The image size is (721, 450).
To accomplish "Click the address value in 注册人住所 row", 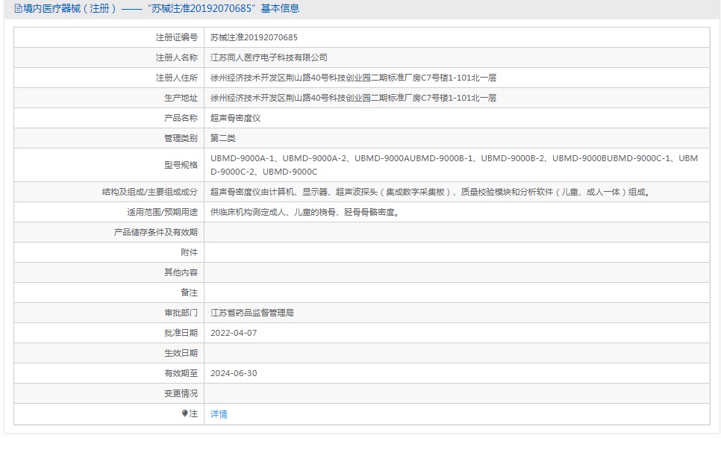I will 353,78.
